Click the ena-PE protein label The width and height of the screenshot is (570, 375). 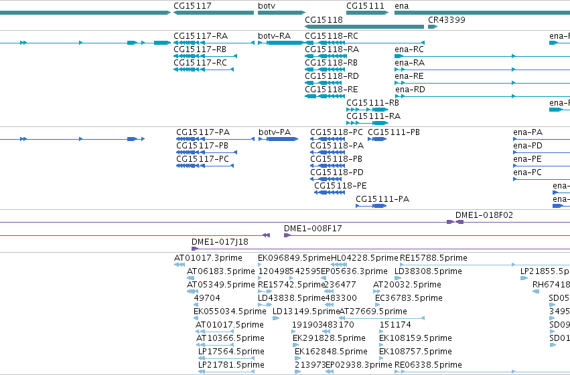click(x=528, y=159)
